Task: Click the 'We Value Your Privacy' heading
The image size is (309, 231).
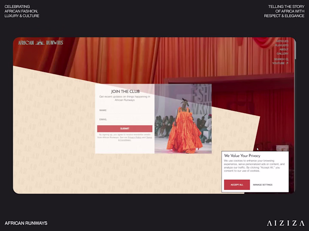Action: coord(242,156)
